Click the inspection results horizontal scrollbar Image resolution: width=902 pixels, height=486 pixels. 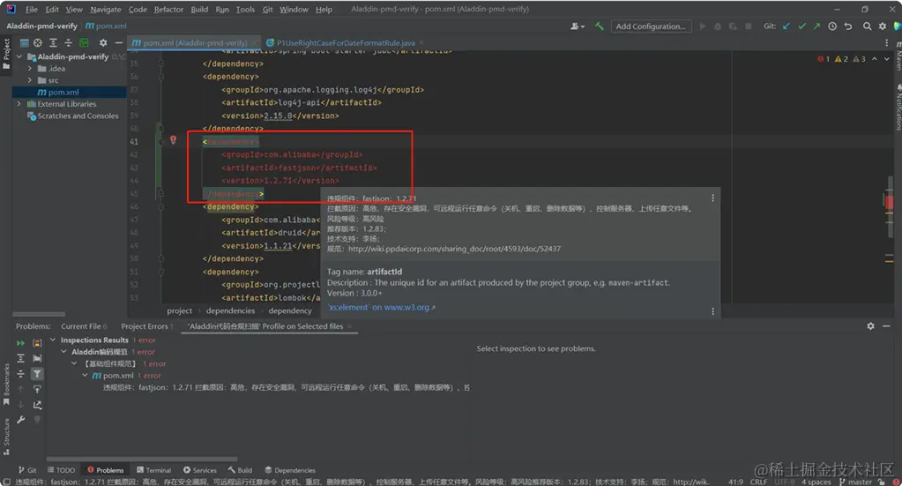click(x=142, y=459)
